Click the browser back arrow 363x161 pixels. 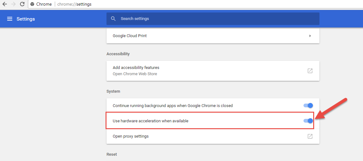point(5,4)
